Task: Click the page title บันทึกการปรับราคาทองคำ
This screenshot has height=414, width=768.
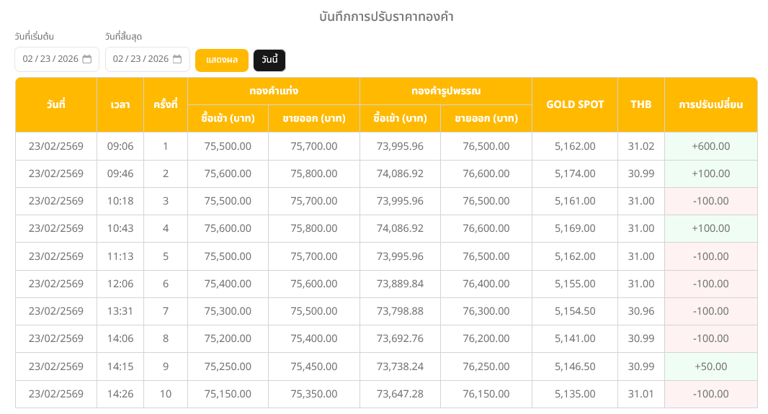Action: [x=386, y=17]
